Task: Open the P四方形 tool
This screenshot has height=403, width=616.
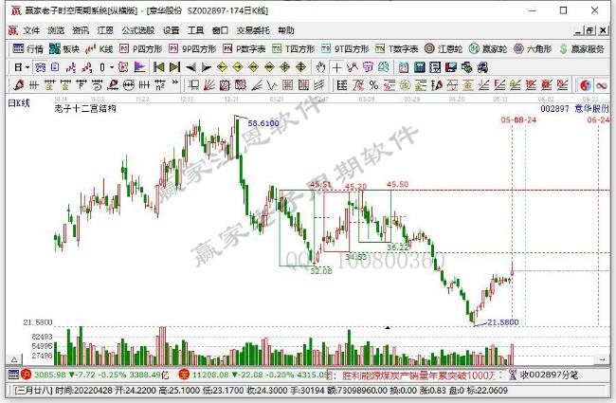Action: 140,48
